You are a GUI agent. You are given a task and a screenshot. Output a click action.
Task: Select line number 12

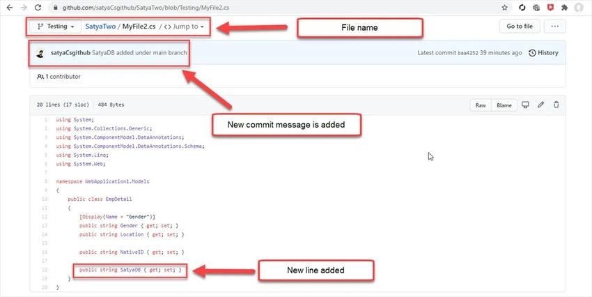pyautogui.click(x=45, y=217)
